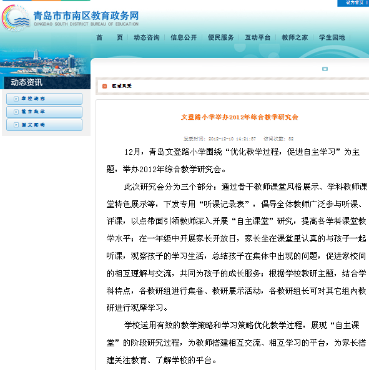Visit the 教师之家 navigation item
The height and width of the screenshot is (370, 369).
(295, 37)
